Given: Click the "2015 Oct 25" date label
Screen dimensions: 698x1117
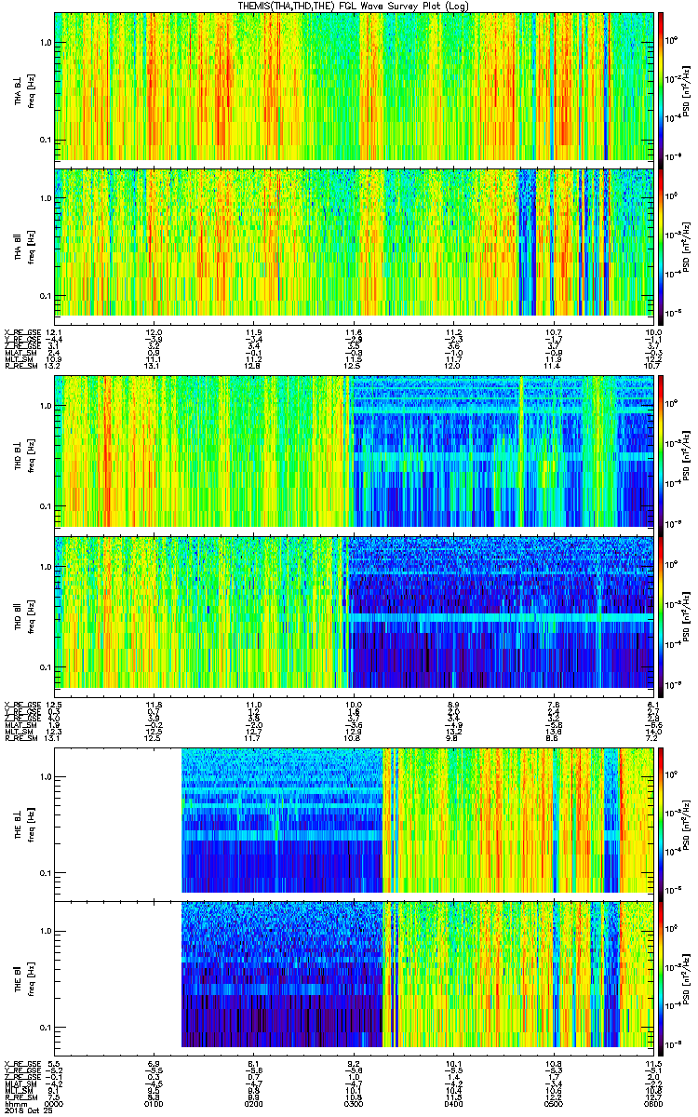Looking at the screenshot, I should click(x=29, y=1110).
